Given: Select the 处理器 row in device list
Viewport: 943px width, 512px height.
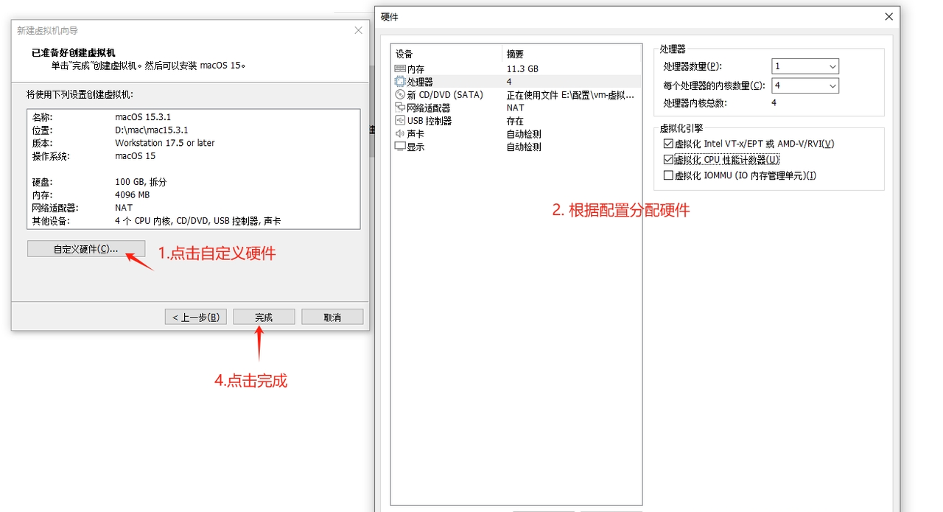Looking at the screenshot, I should (517, 81).
